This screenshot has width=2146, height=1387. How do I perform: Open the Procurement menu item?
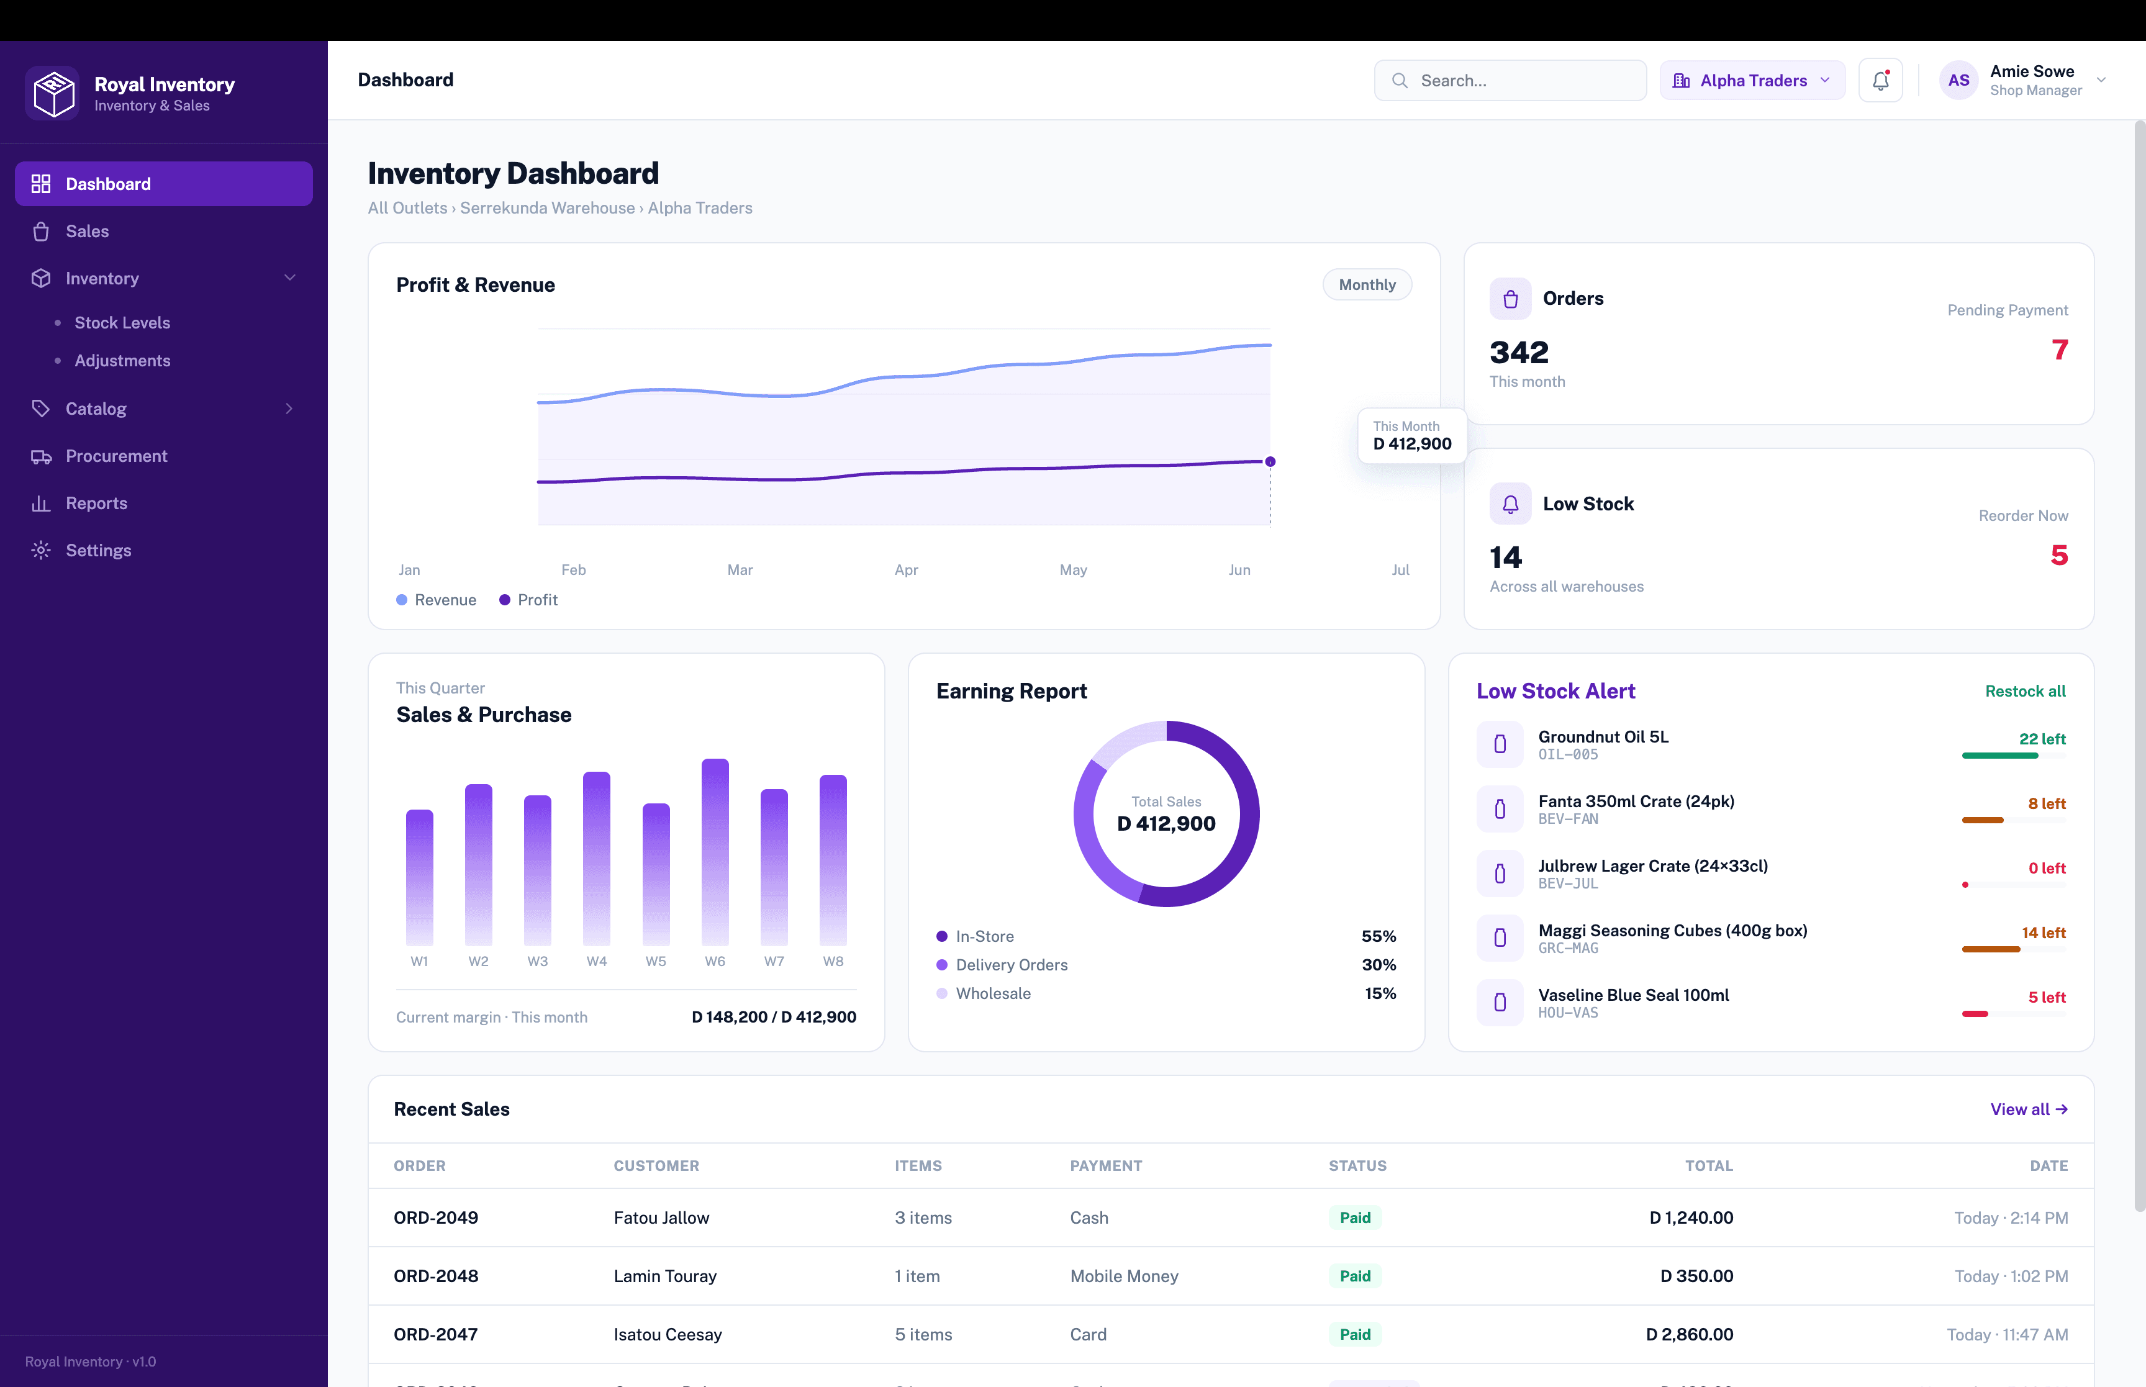pos(164,456)
